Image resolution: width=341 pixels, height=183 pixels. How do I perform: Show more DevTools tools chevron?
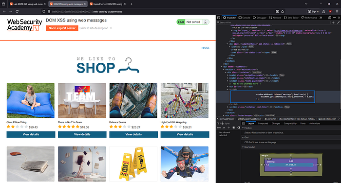tap(321, 18)
